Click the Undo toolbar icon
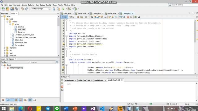The image size is (198, 111). (22, 9)
